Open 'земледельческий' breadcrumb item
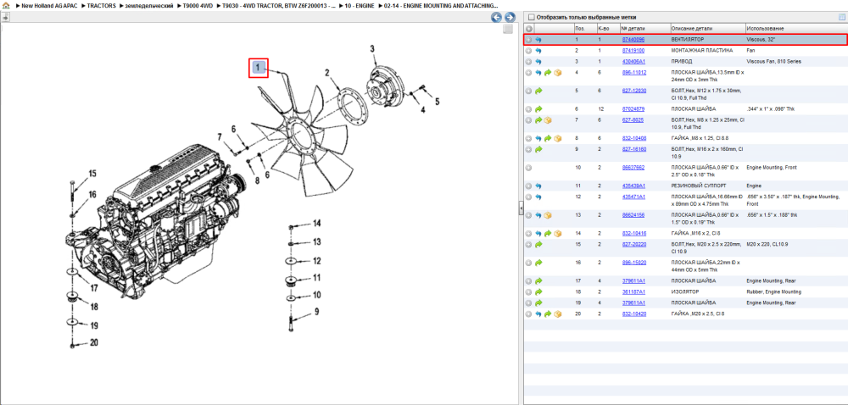The height and width of the screenshot is (405, 848). point(149,5)
